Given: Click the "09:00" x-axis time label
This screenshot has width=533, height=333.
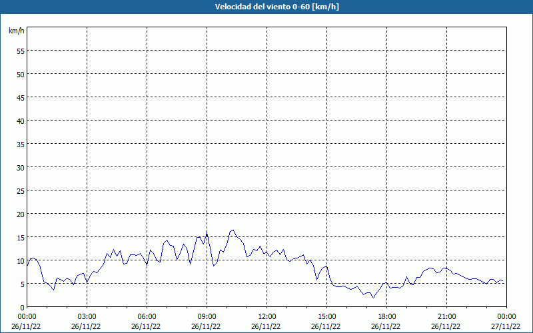Looking at the screenshot, I should click(207, 317).
